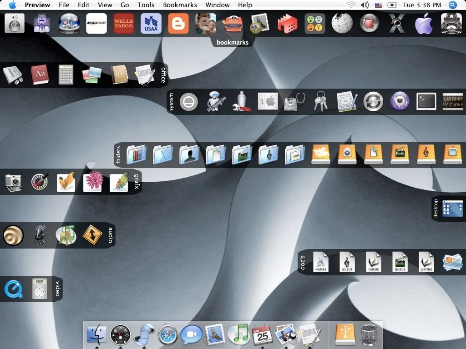Open Keychain Access keys icon
The image size is (466, 349).
(x=320, y=101)
